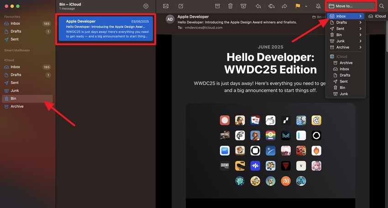Viewport: 388px width, 208px height.
Task: Click the red record app icon
Action: tap(225, 120)
